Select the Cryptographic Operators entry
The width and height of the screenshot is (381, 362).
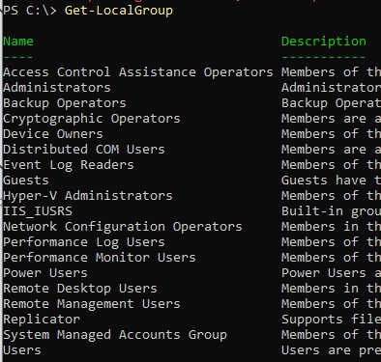tap(92, 119)
